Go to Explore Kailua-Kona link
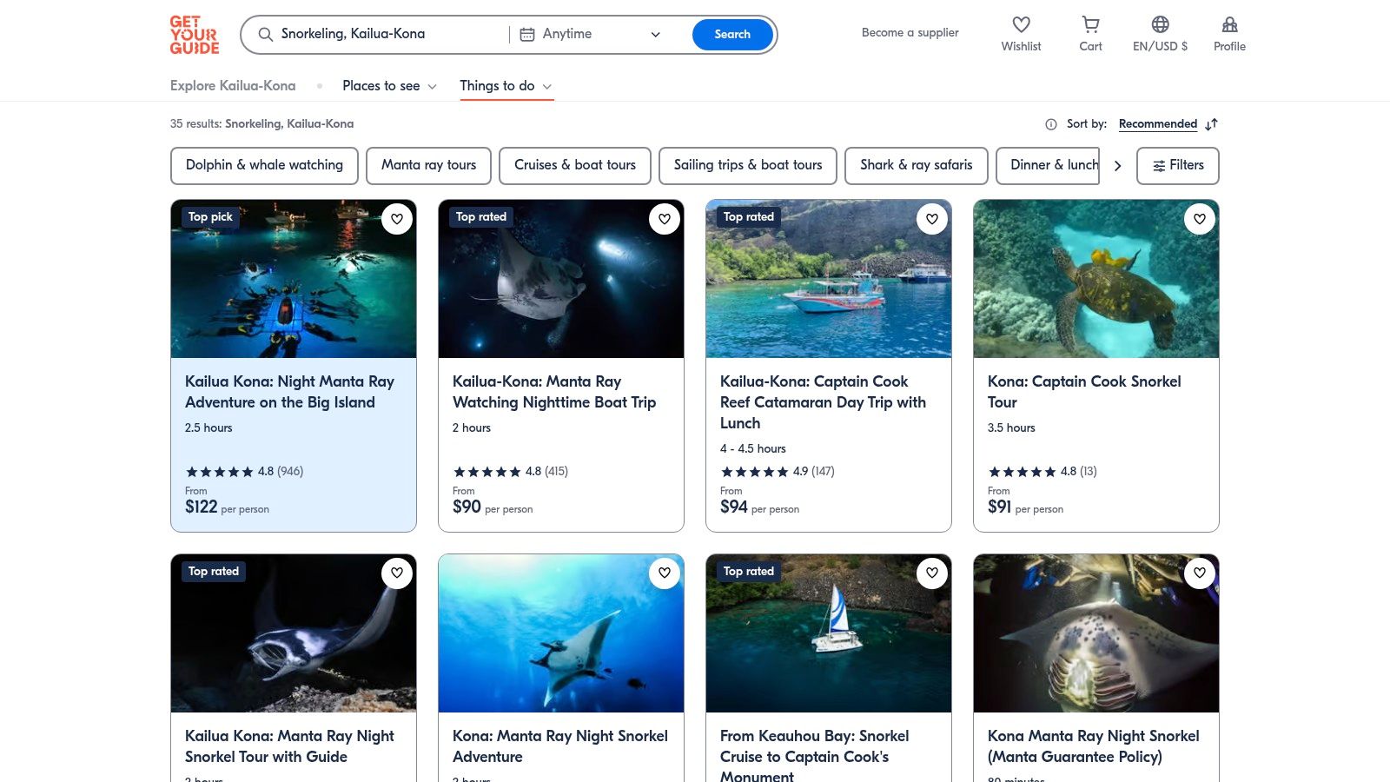 point(233,86)
